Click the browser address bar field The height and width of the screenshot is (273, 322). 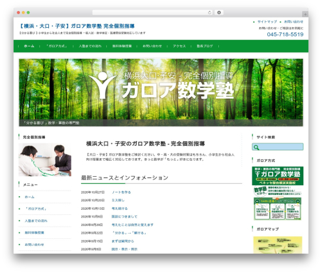click(x=152, y=13)
